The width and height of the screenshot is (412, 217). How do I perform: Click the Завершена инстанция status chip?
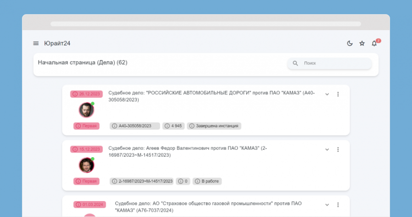(x=214, y=126)
